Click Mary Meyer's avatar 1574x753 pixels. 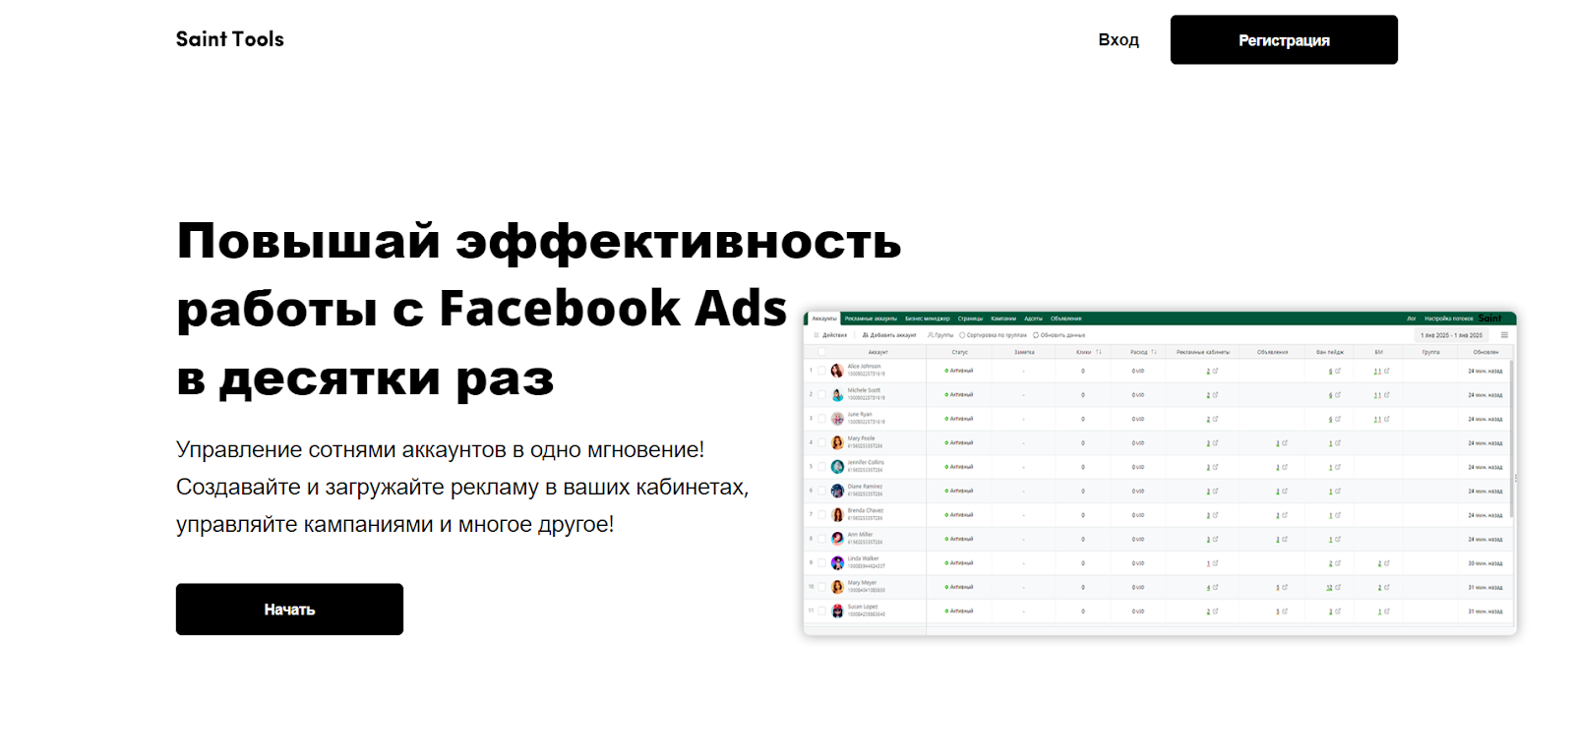coord(837,587)
